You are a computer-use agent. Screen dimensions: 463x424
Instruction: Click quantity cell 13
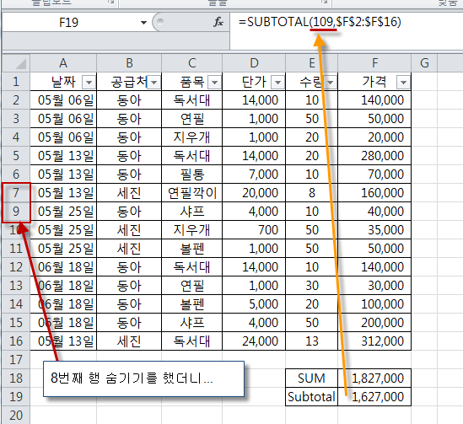(311, 341)
